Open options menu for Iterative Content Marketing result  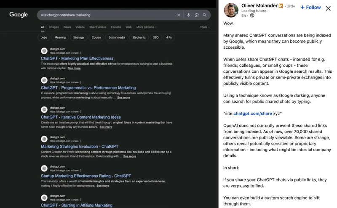click(81, 112)
